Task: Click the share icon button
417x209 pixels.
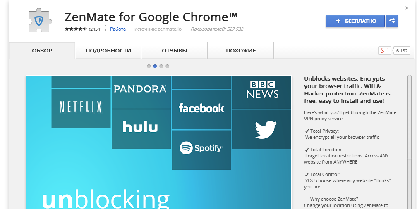Action: tap(392, 21)
